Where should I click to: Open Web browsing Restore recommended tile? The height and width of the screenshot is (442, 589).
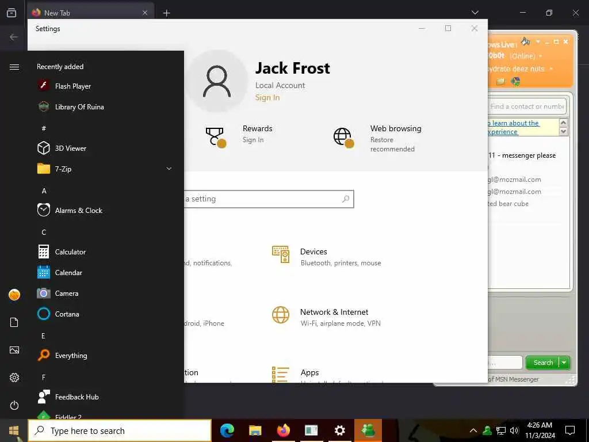click(x=377, y=138)
